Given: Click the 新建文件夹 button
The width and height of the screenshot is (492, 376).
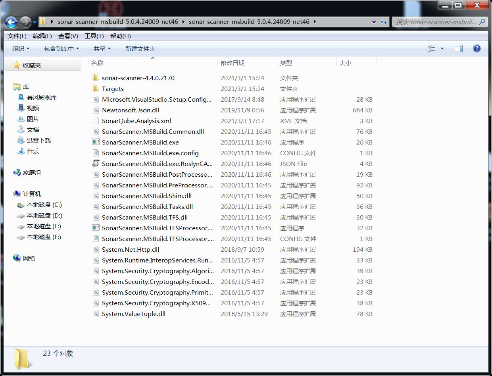Looking at the screenshot, I should click(140, 48).
